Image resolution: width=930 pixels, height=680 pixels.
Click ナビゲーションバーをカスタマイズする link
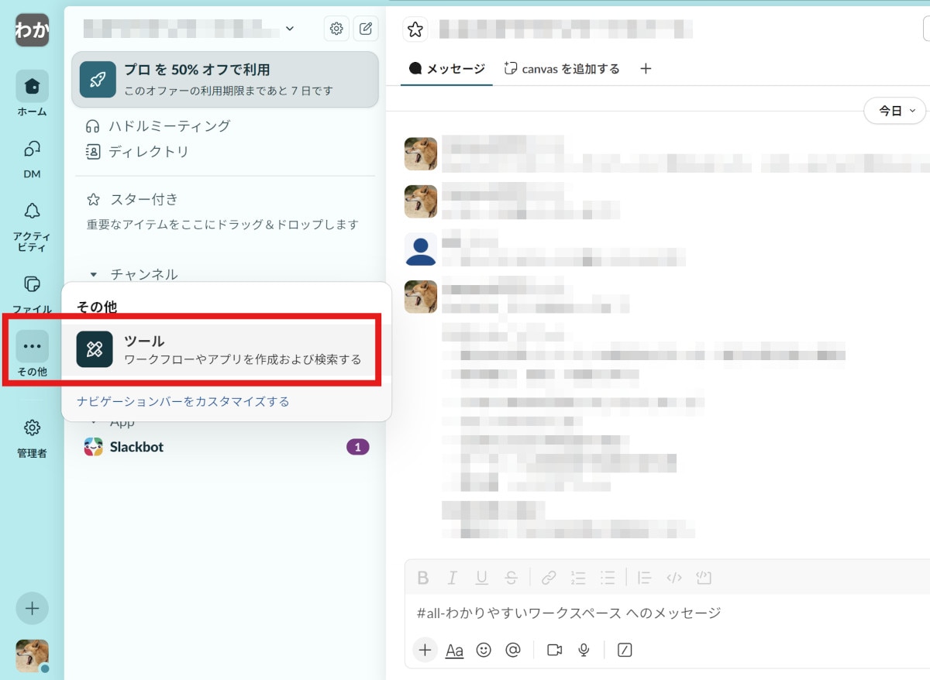pos(183,401)
